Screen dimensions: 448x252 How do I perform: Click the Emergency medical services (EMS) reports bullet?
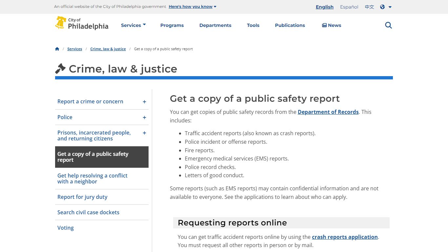coord(237,158)
